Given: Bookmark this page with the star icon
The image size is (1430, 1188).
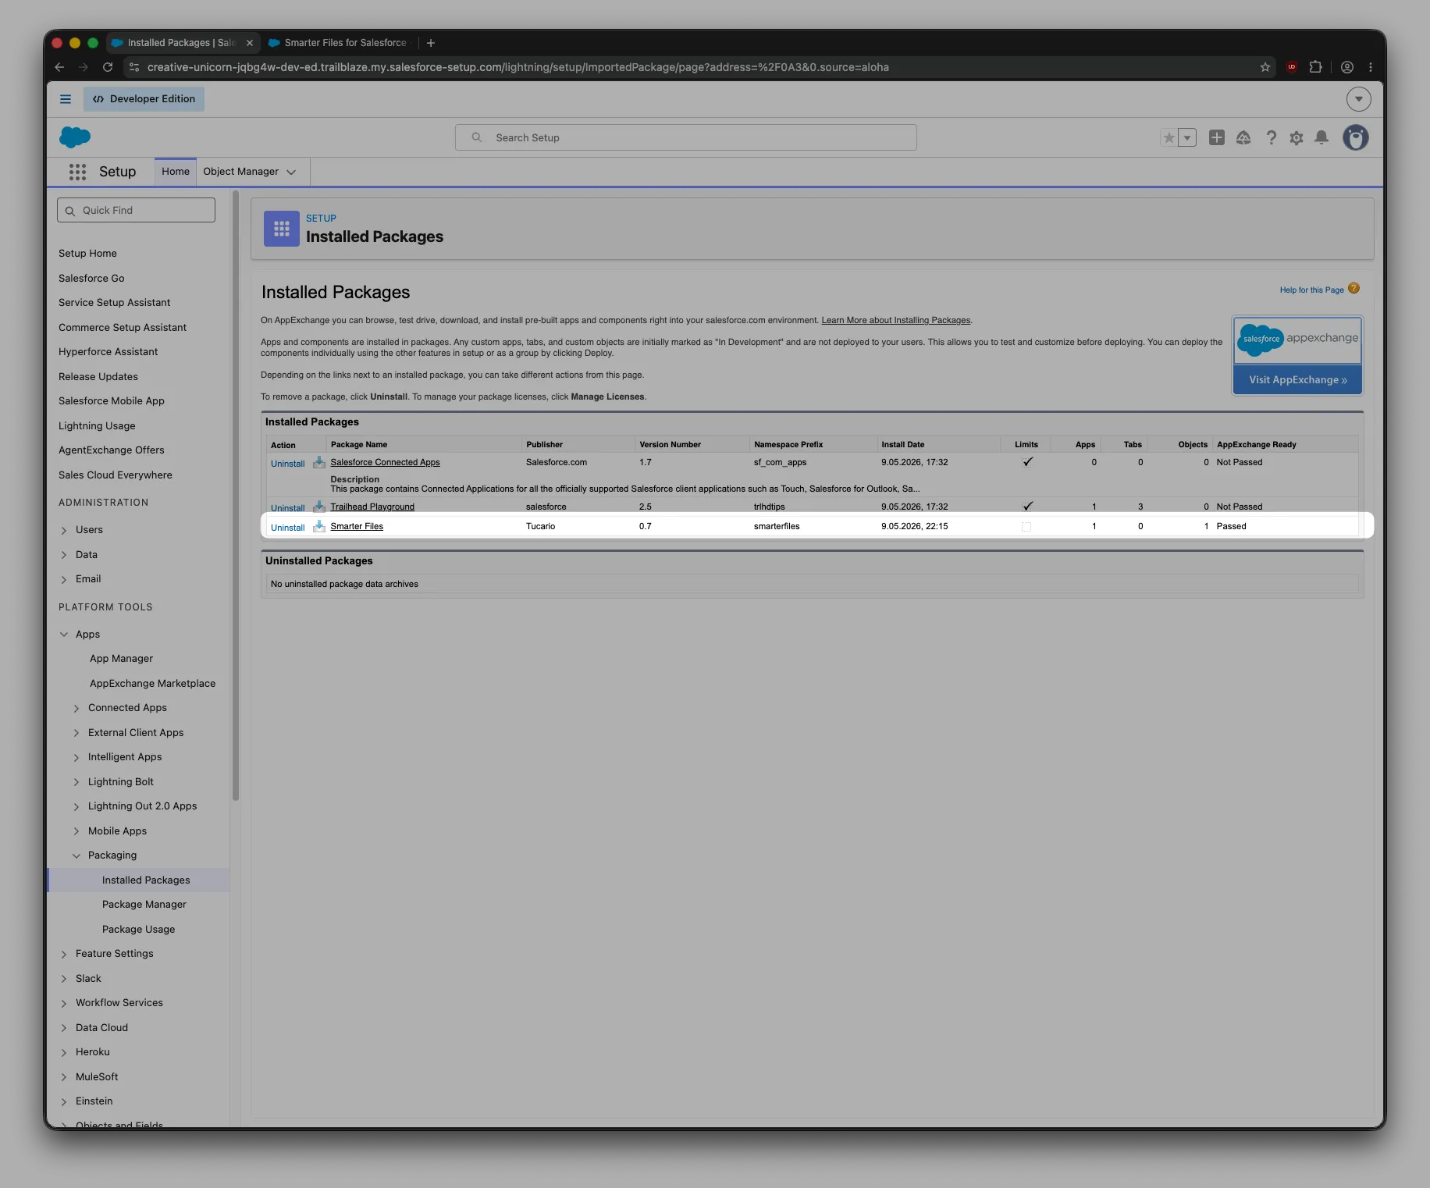Looking at the screenshot, I should [1265, 67].
